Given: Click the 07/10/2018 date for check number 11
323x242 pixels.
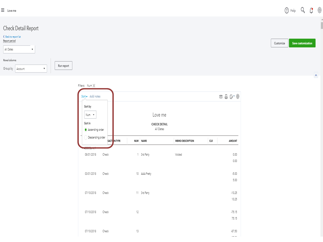Looking at the screenshot, I should (x=91, y=193).
